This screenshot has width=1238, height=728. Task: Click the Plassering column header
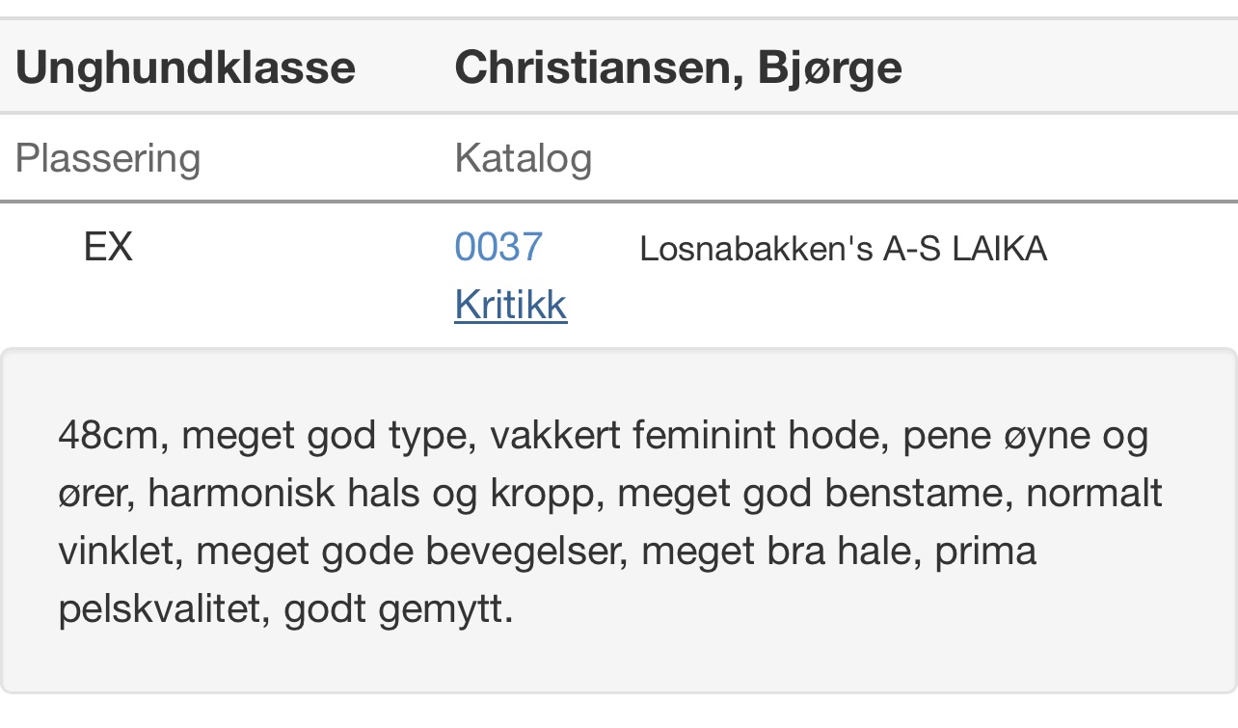(x=108, y=158)
